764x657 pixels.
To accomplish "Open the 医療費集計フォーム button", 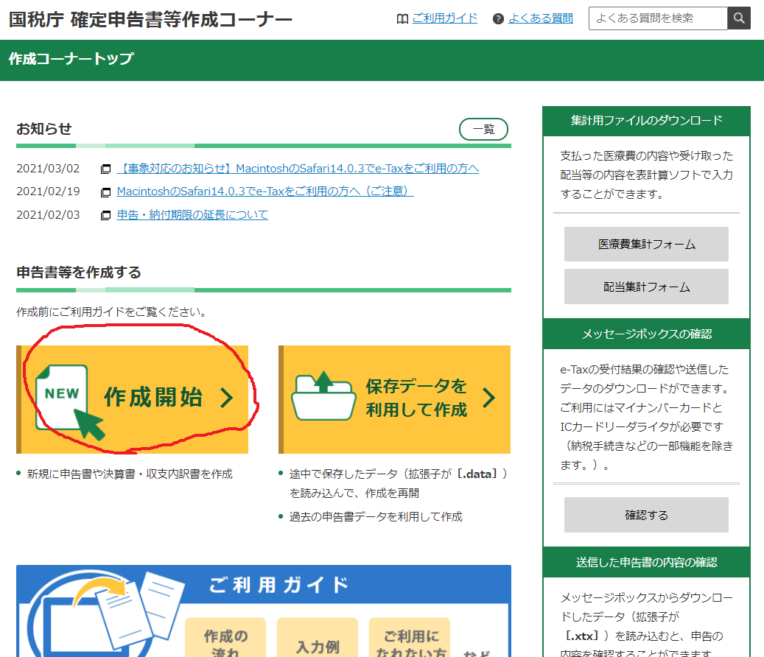I will [646, 244].
